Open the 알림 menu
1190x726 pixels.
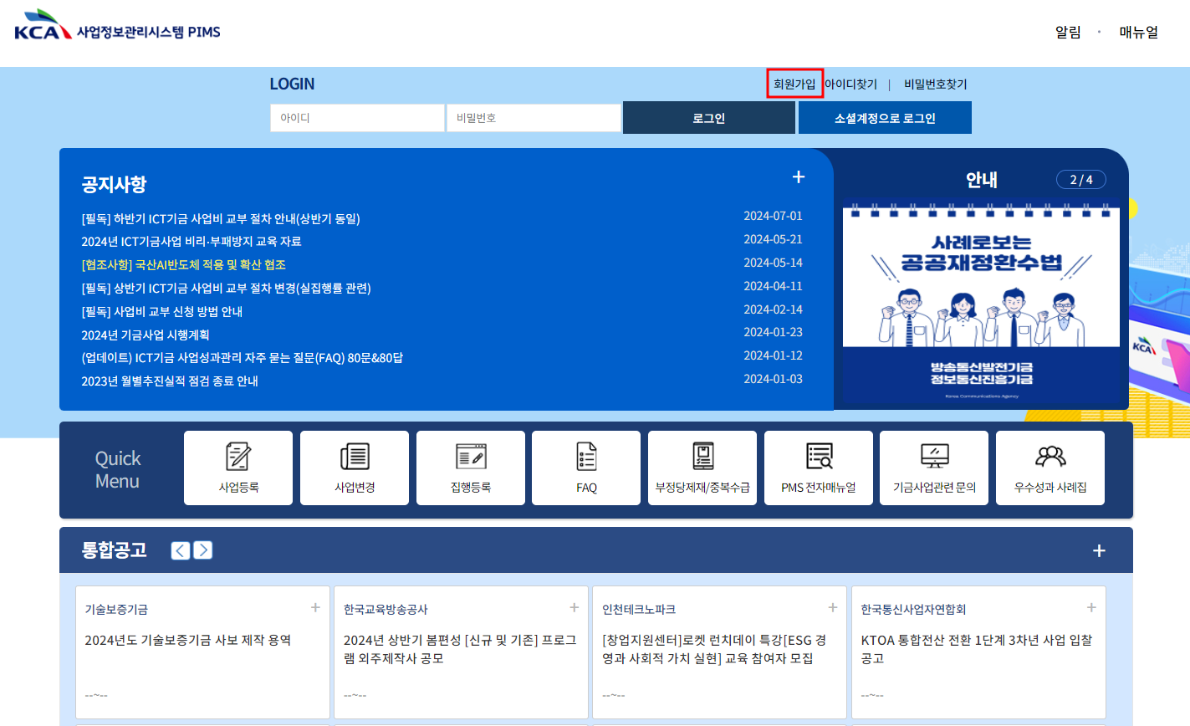click(x=1068, y=32)
